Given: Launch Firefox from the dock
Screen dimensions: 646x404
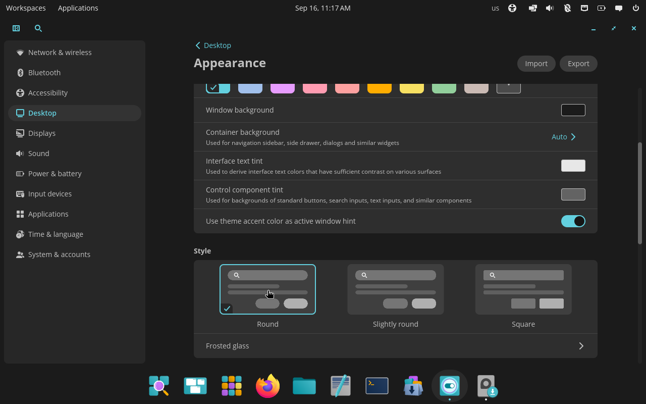Looking at the screenshot, I should 268,386.
